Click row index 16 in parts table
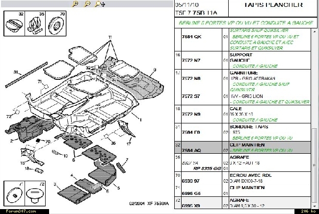This screenshot has height=214, width=319. tap(178, 55)
